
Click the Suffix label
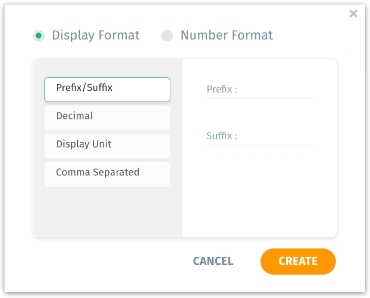(x=222, y=136)
